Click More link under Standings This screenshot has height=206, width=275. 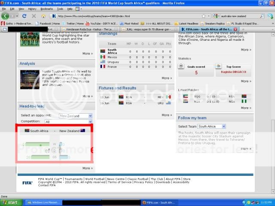coord(167,78)
